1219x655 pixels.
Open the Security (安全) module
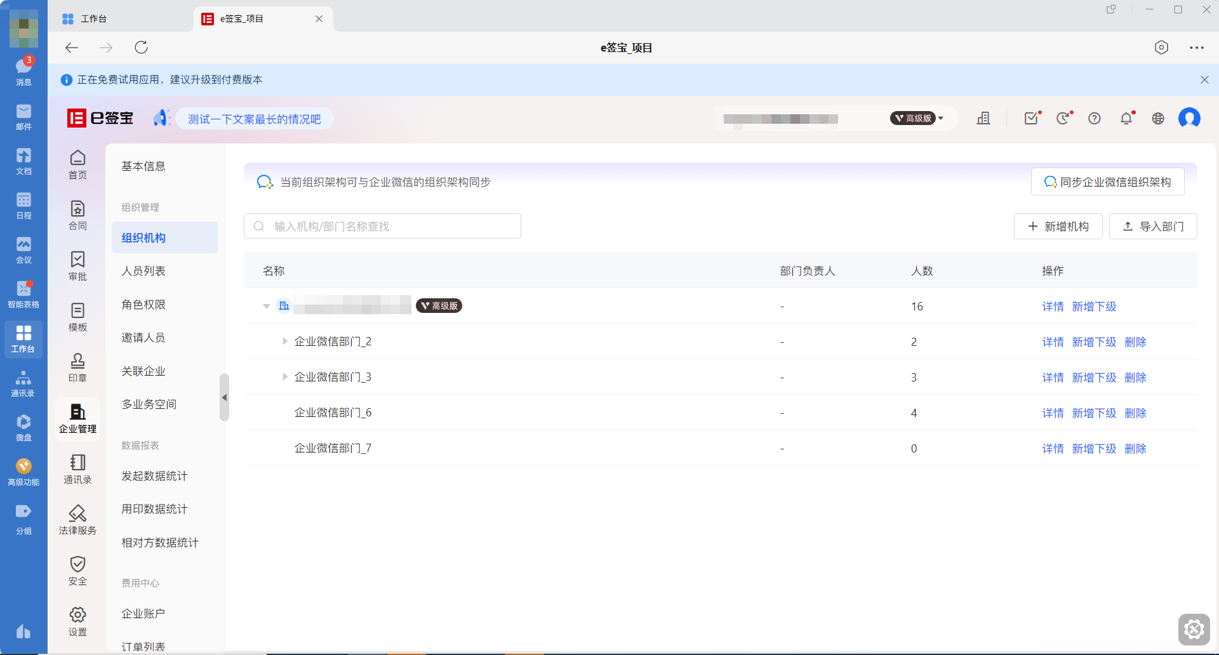77,571
